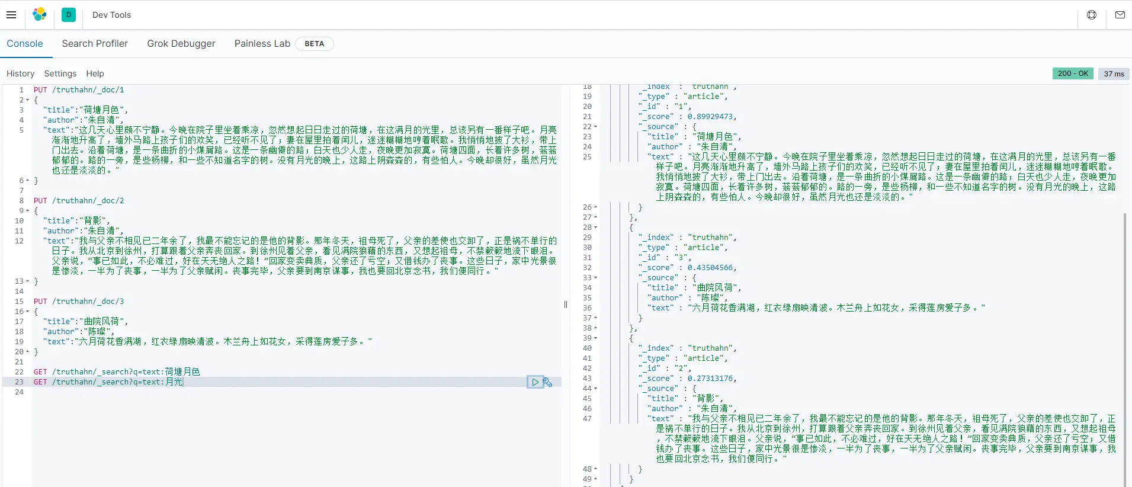This screenshot has width=1132, height=487.
Task: Click the PUT /truthahn/_doc/2 request line
Action: [x=79, y=201]
